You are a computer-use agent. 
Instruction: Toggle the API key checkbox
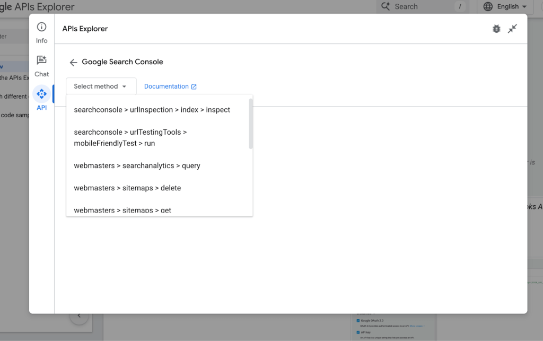coord(358,333)
